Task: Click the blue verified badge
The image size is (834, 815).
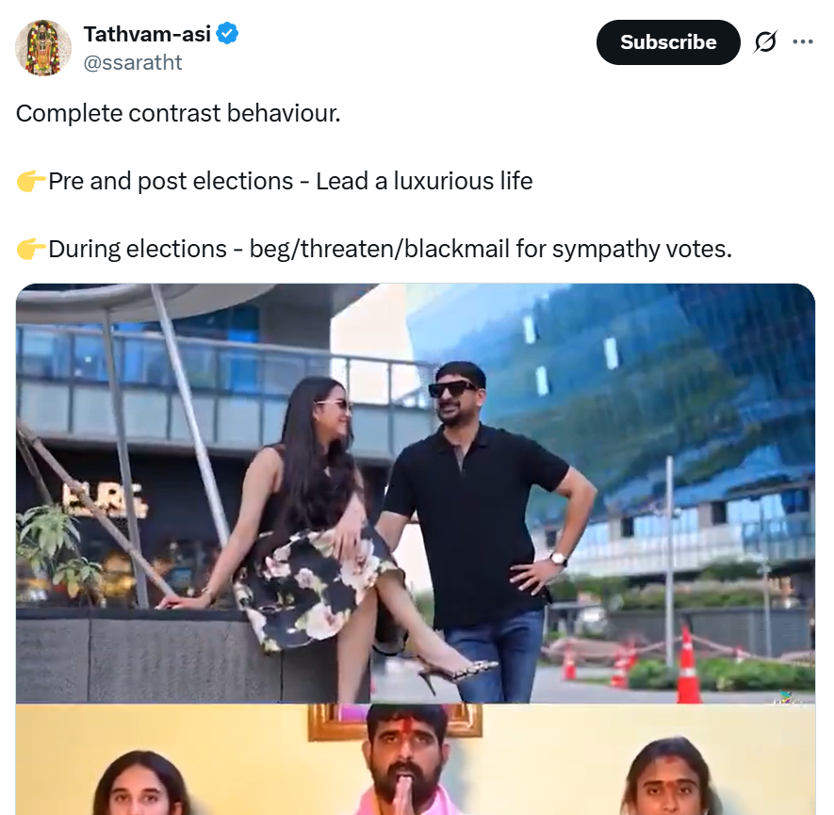Action: click(x=227, y=35)
